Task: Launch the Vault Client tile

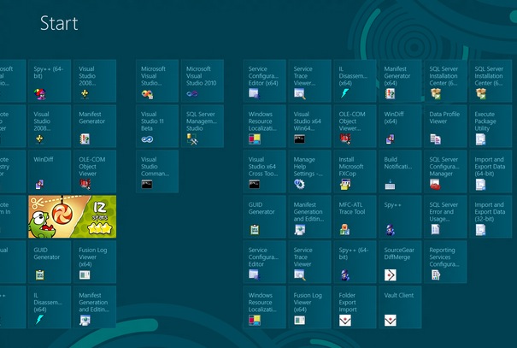Action: (400, 307)
